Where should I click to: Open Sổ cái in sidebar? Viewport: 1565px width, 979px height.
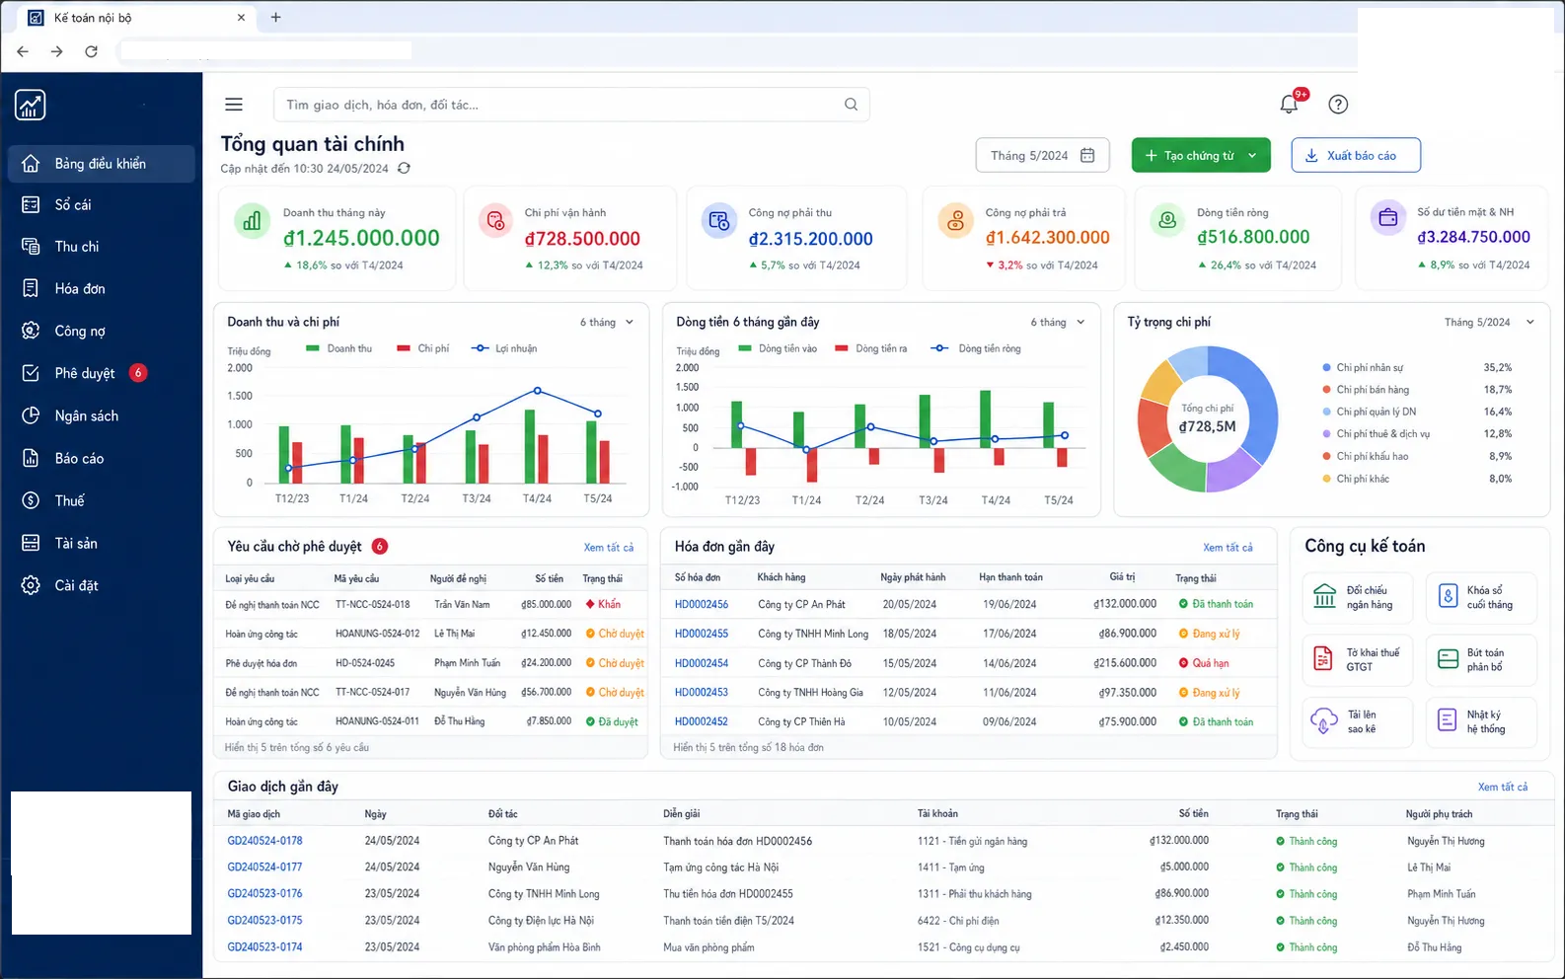101,204
